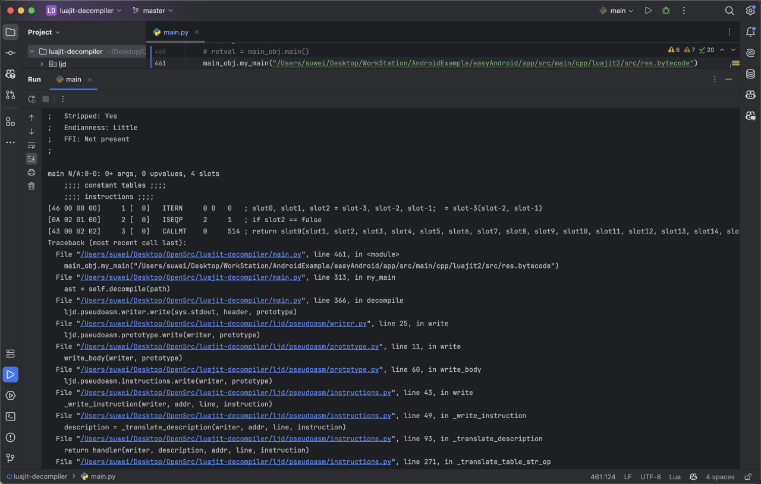761x484 pixels.
Task: Toggle scroll to end of console
Action: (x=32, y=159)
